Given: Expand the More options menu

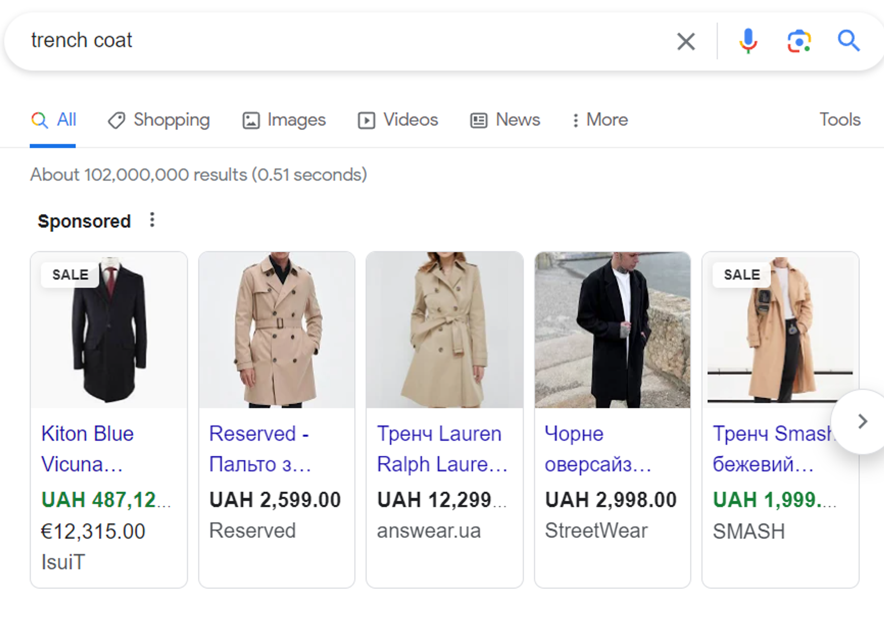Looking at the screenshot, I should pyautogui.click(x=600, y=120).
